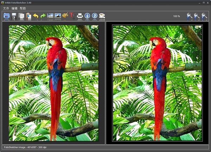This screenshot has height=152, width=211.
Task: Open the 文件 menu
Action: pyautogui.click(x=6, y=8)
